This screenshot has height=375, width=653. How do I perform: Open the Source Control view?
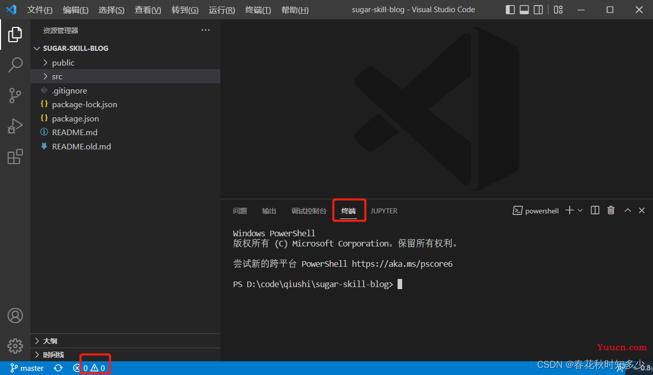click(15, 95)
